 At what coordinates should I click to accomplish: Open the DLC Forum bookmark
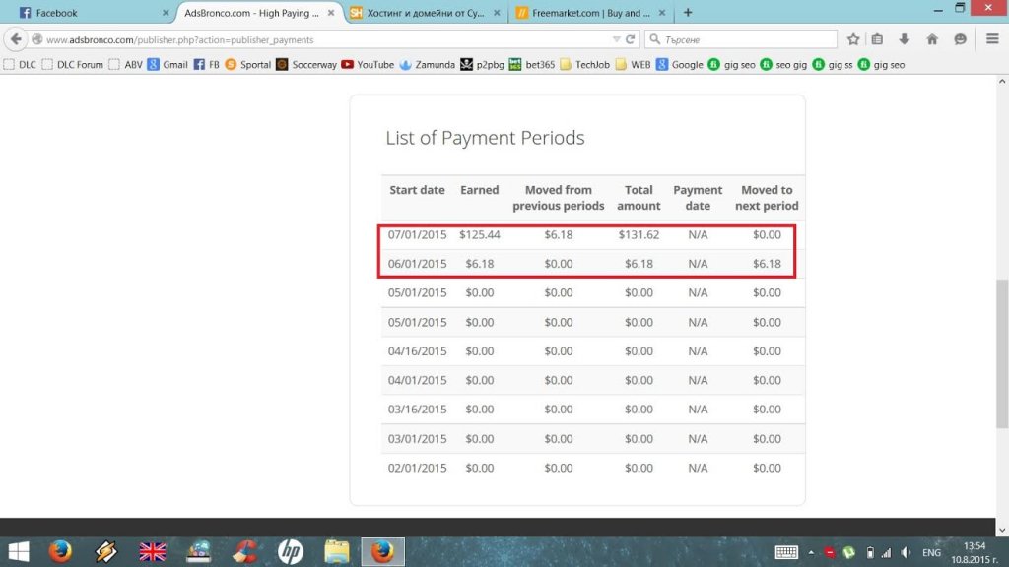73,64
